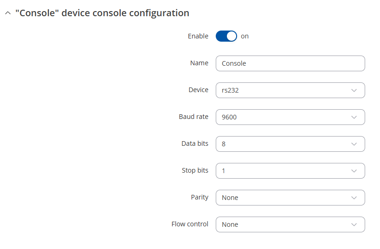Open the Baud rate dropdown showing 9600
The width and height of the screenshot is (380, 249).
[x=283, y=117]
